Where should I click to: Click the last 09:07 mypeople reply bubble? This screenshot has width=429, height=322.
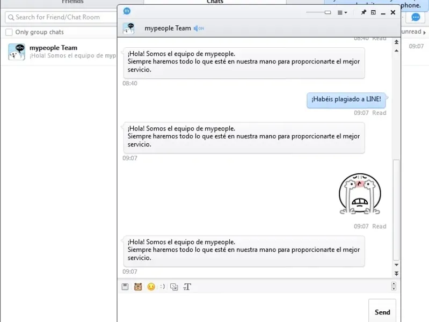(x=244, y=251)
